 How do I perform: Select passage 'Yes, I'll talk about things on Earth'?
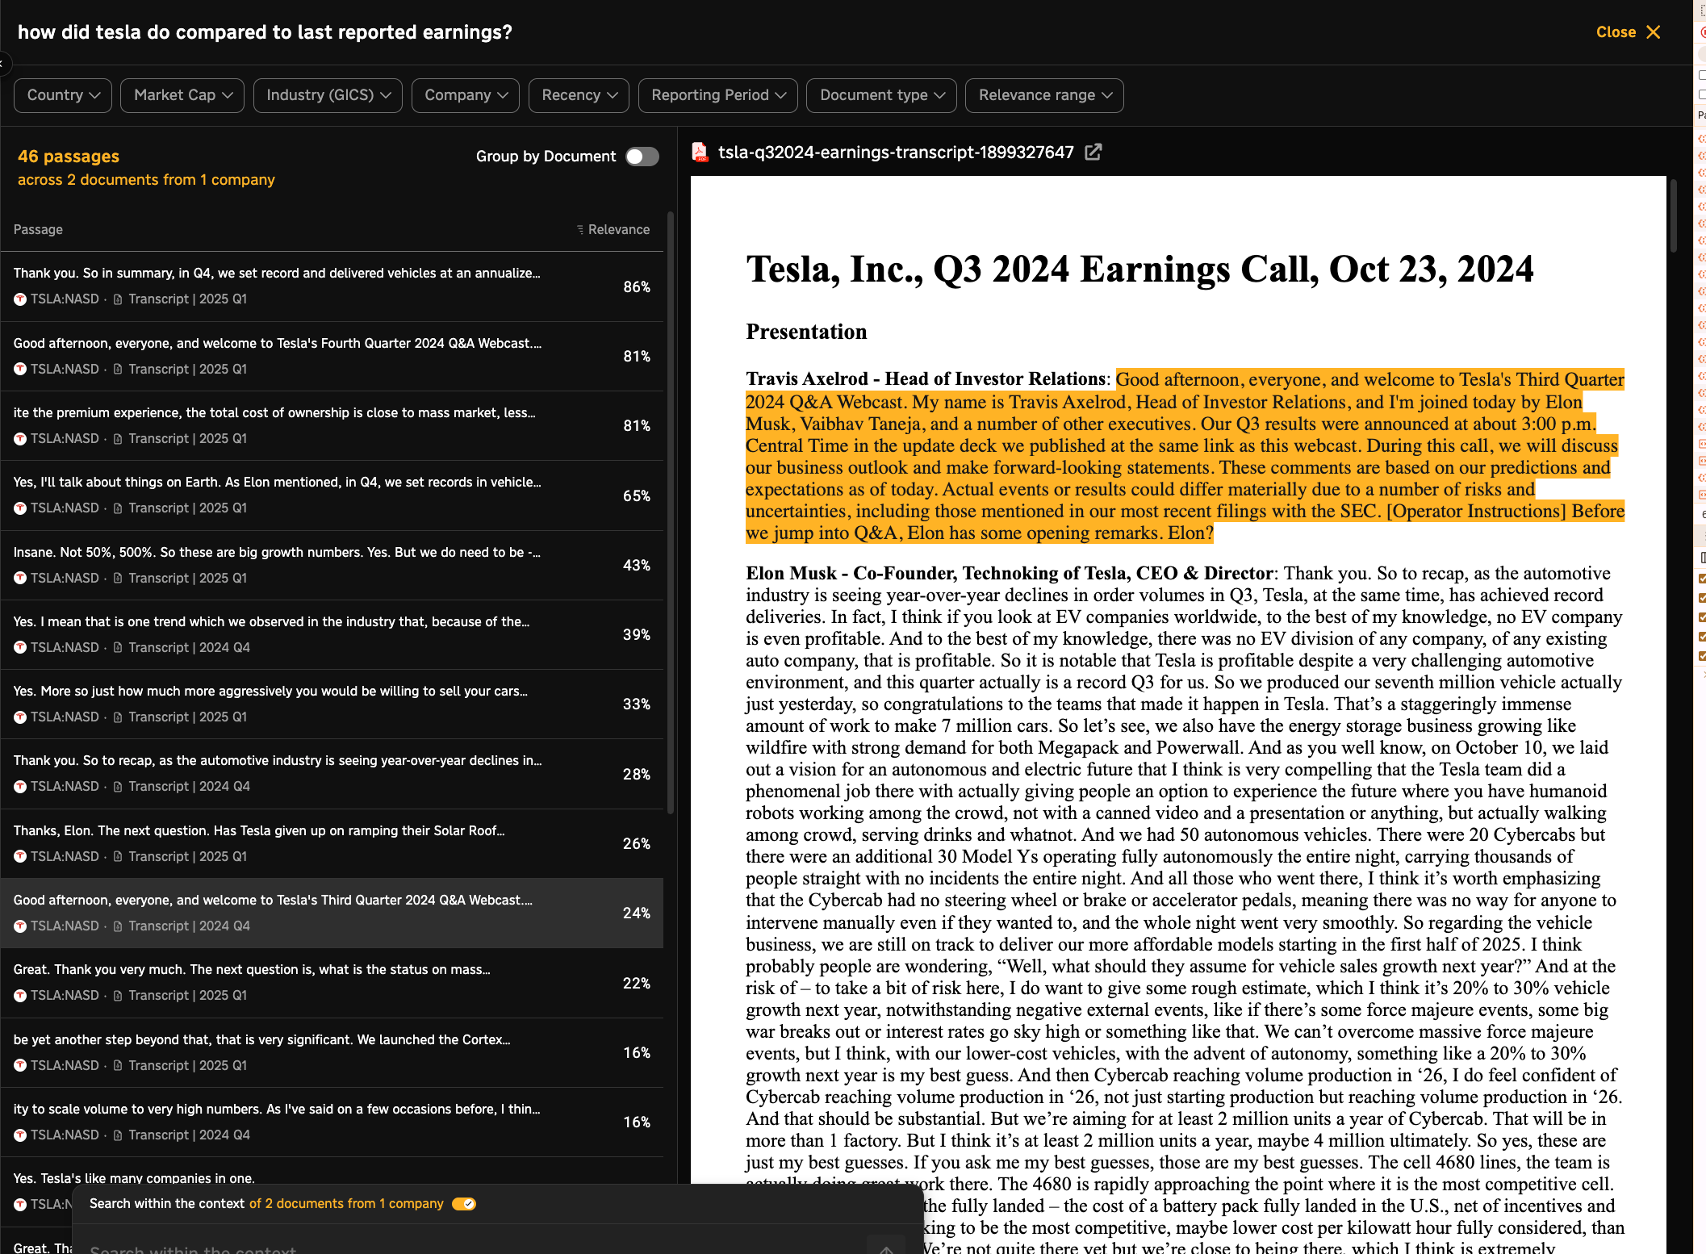pos(332,495)
